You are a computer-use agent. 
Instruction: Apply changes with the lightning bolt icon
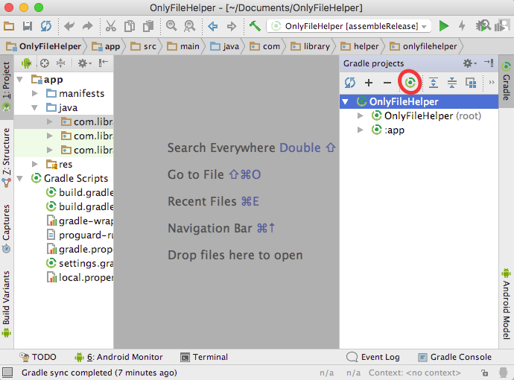click(462, 26)
